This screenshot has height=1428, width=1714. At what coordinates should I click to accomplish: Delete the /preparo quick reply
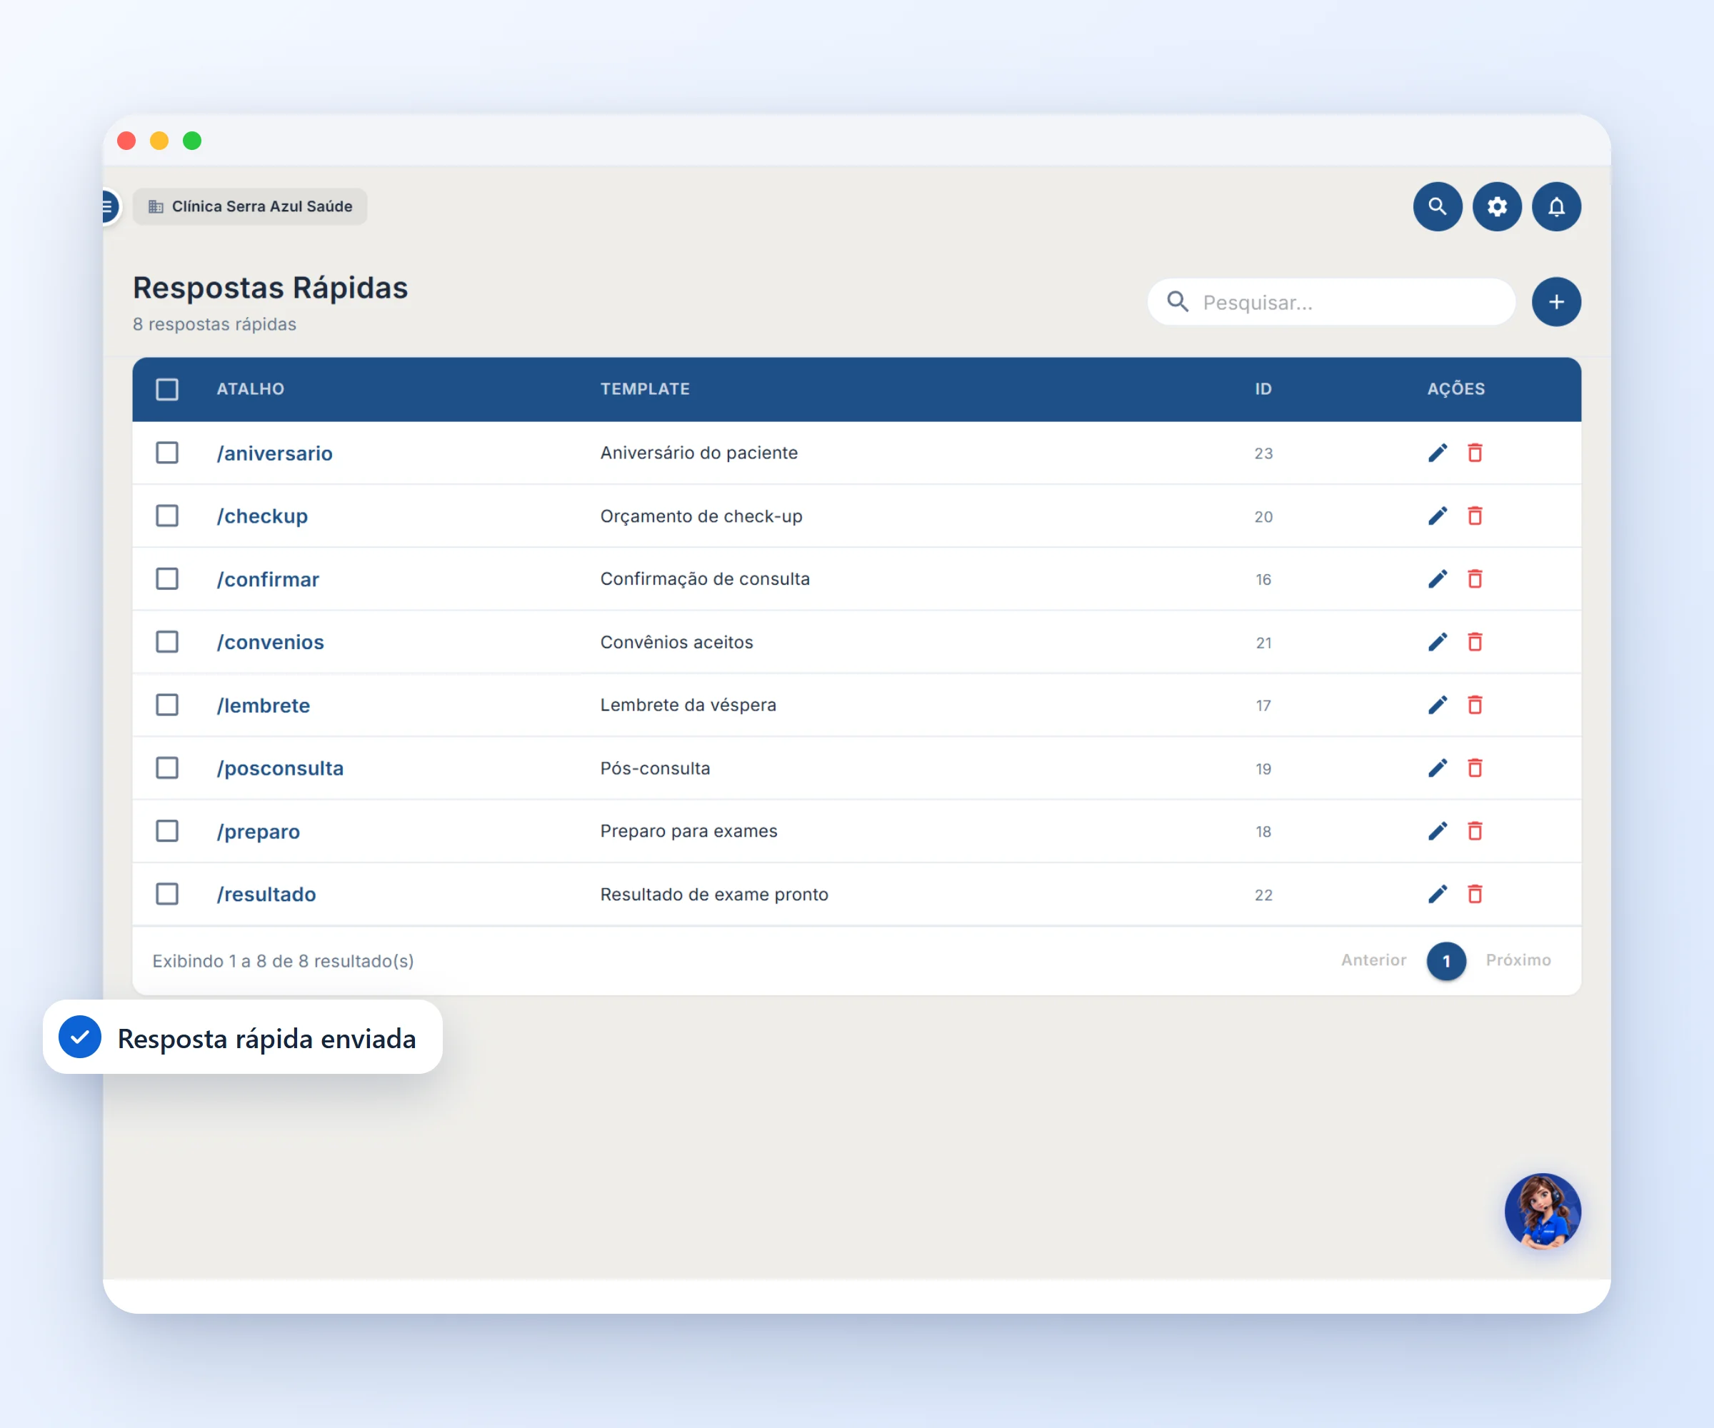tap(1475, 830)
